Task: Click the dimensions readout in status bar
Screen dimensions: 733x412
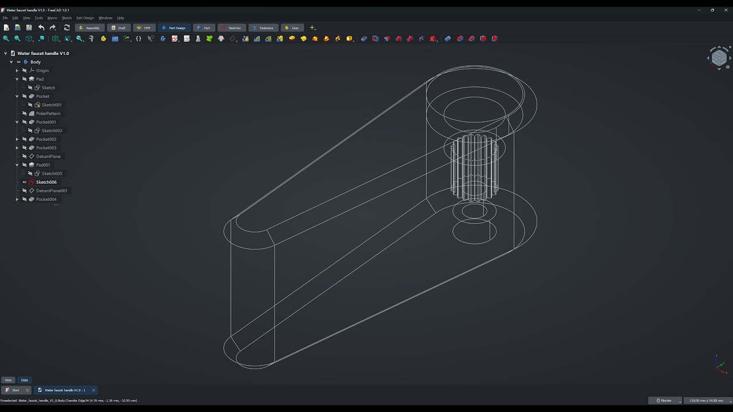Action: [707, 401]
